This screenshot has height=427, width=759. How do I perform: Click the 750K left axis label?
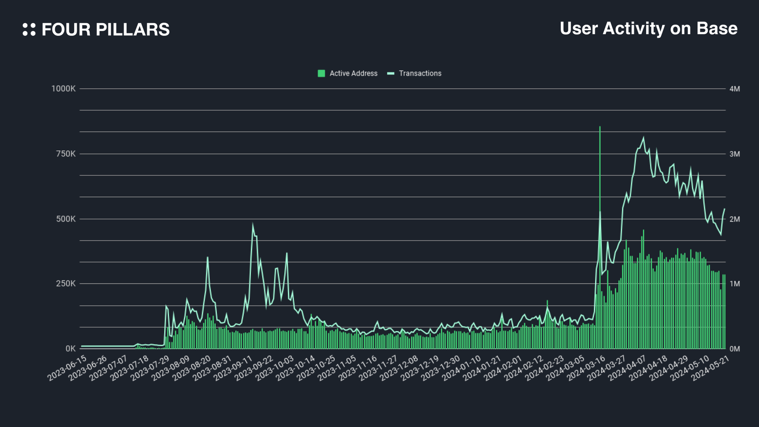66,154
